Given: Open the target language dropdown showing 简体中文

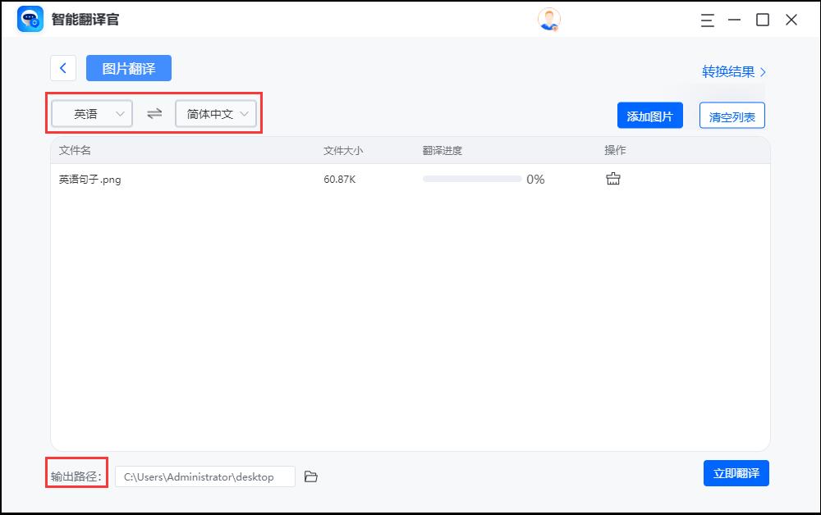Looking at the screenshot, I should [215, 113].
